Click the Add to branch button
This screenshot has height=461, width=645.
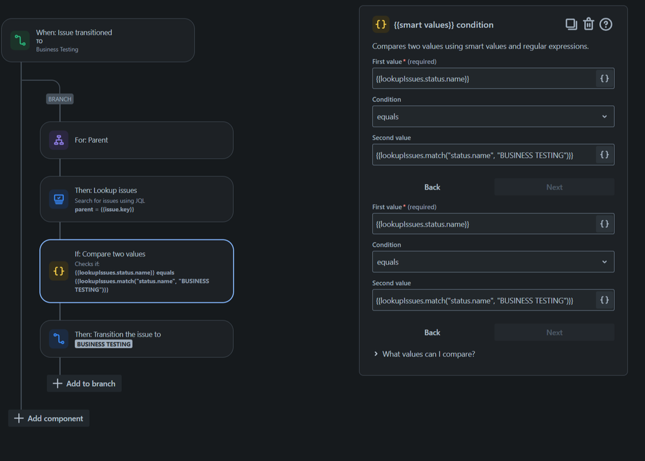tap(84, 383)
